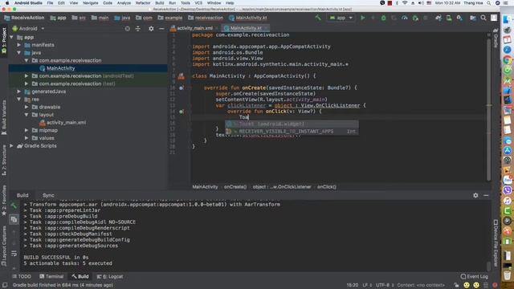Click the LF line separator in status bar
This screenshot has width=514, height=289.
366,285
